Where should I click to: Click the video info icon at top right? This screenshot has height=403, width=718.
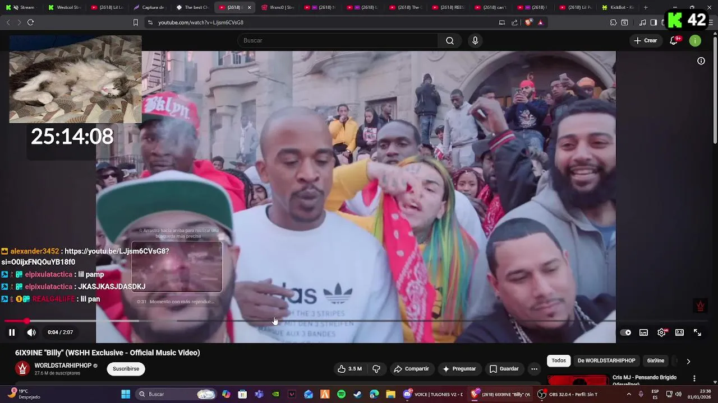(x=701, y=61)
